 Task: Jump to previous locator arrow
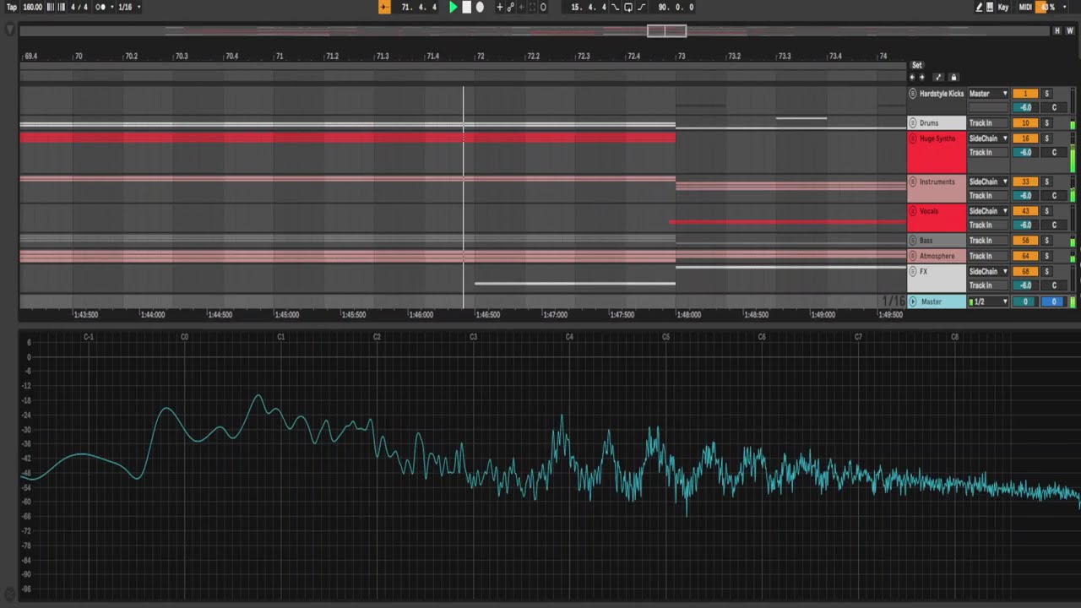[x=912, y=77]
